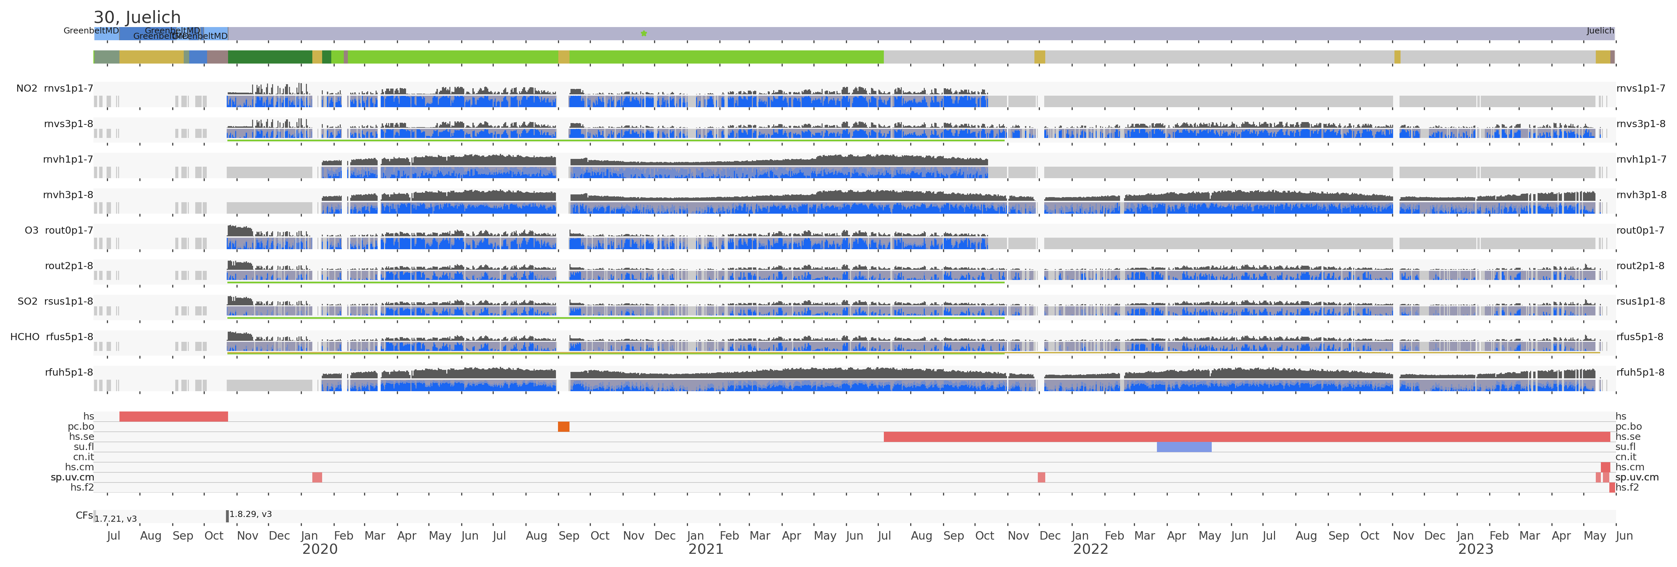Click the "30, Juelich" chart title
This screenshot has height=567, width=1677.
point(137,17)
